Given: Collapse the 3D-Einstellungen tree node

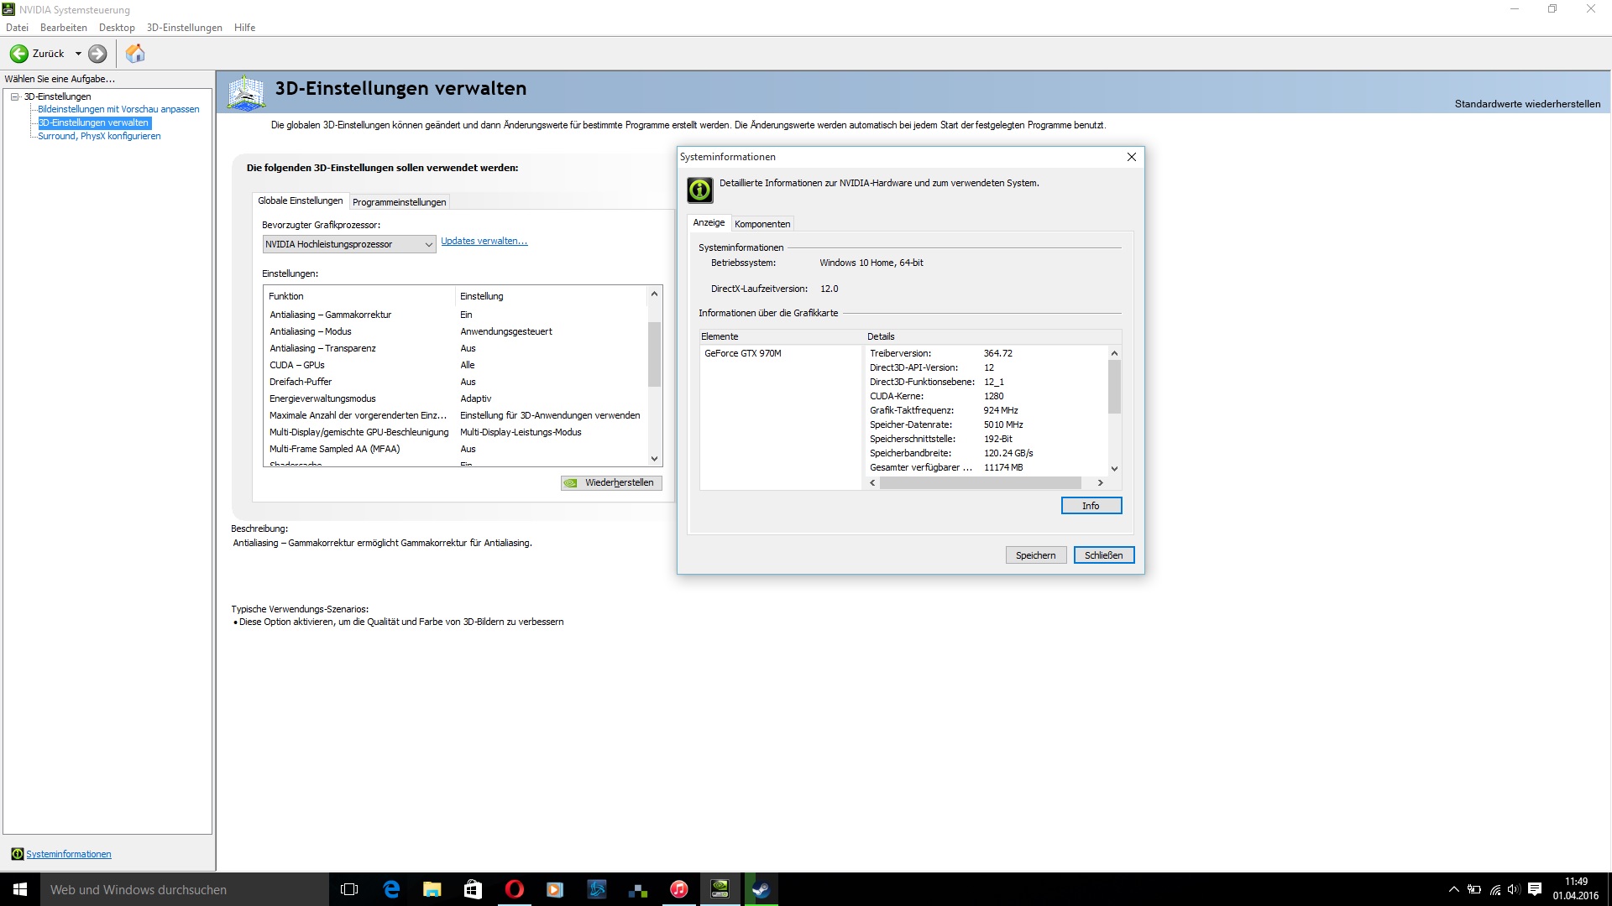Looking at the screenshot, I should tap(15, 96).
